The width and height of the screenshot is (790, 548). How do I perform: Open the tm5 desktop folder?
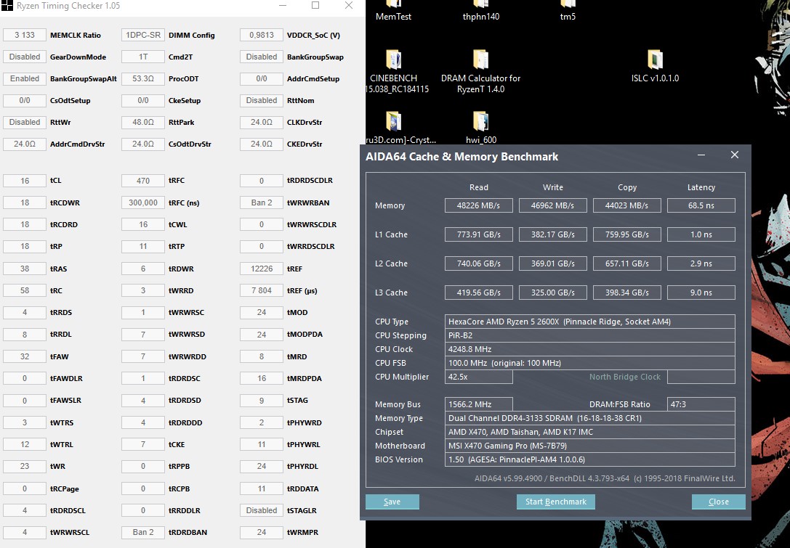(568, 10)
